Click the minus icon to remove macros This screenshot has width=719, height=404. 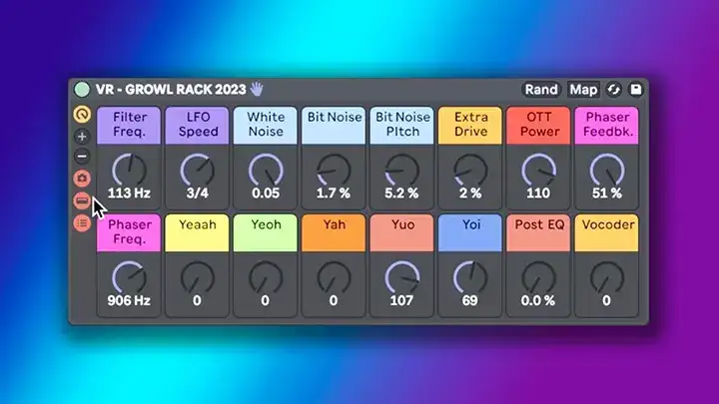(x=82, y=157)
